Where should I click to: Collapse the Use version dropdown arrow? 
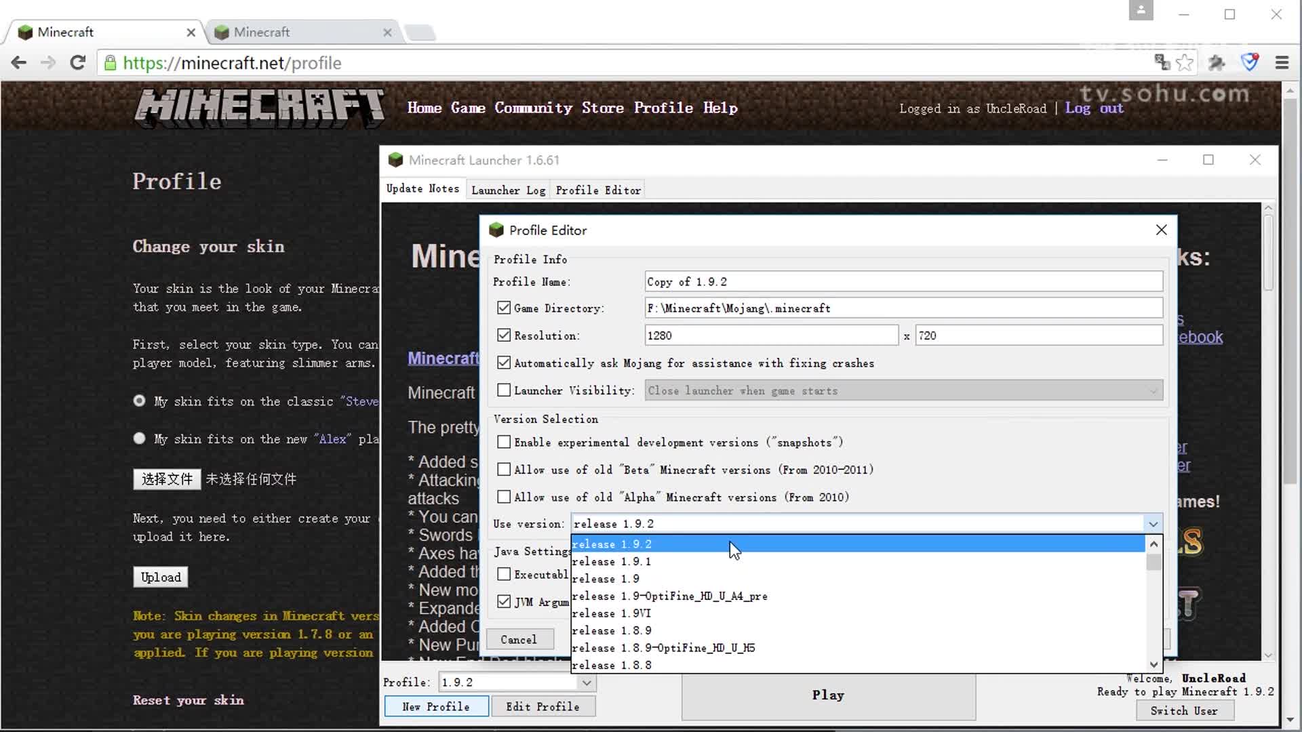(1153, 523)
